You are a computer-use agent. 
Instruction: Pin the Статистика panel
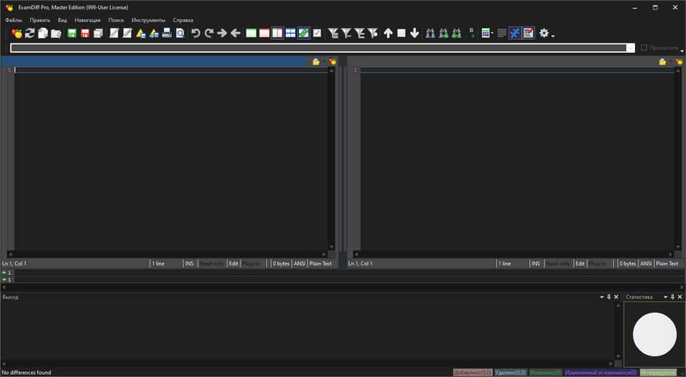coord(672,297)
